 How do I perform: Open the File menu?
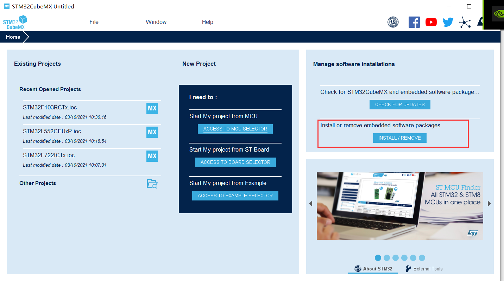pos(94,22)
